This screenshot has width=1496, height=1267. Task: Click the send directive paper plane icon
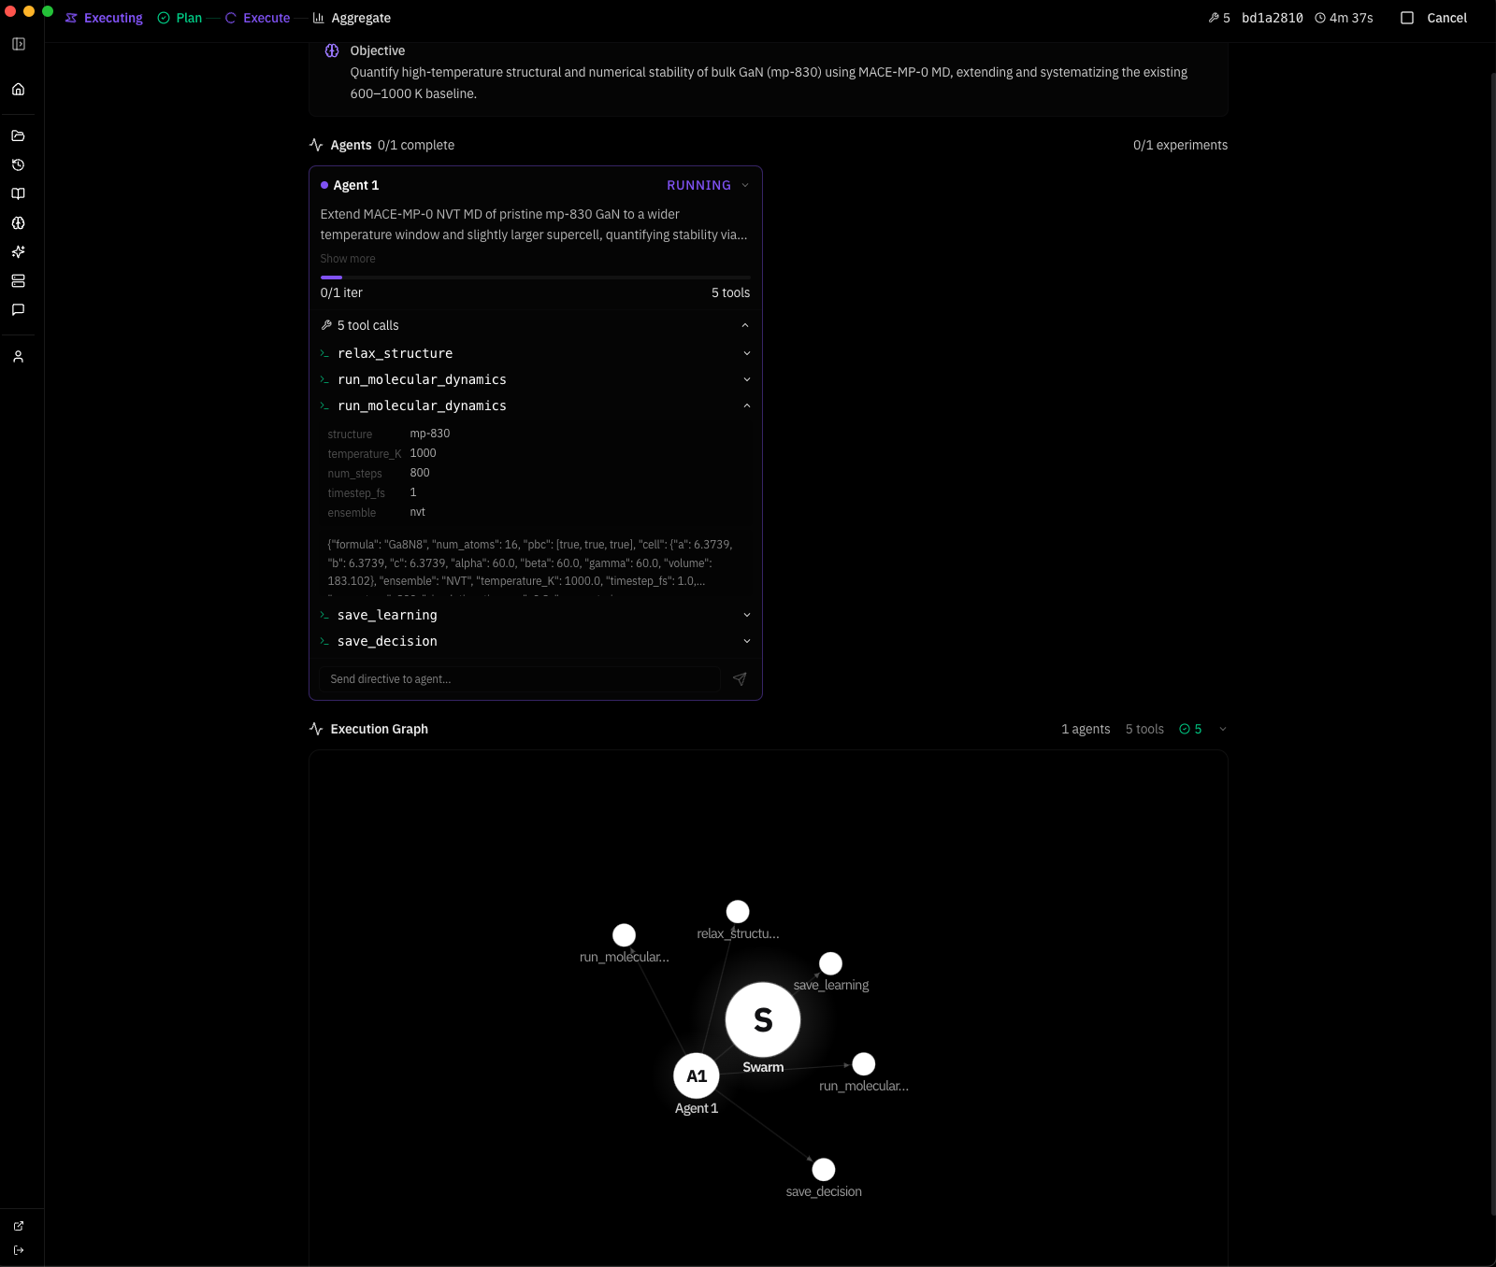[x=740, y=679]
